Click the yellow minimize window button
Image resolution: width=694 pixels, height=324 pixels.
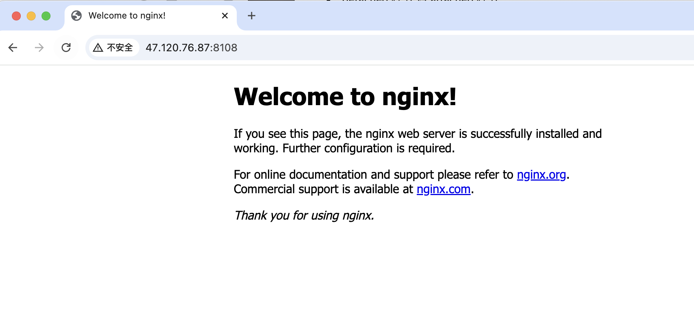tap(31, 16)
